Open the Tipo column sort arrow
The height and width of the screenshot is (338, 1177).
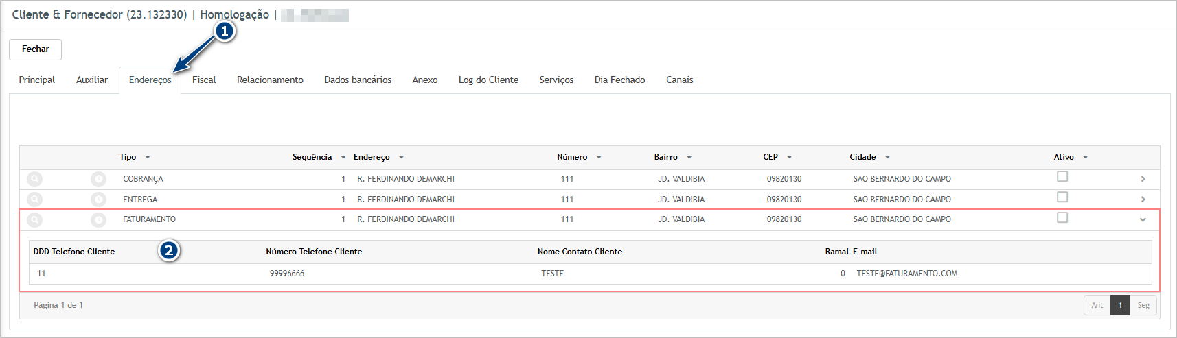(x=148, y=158)
